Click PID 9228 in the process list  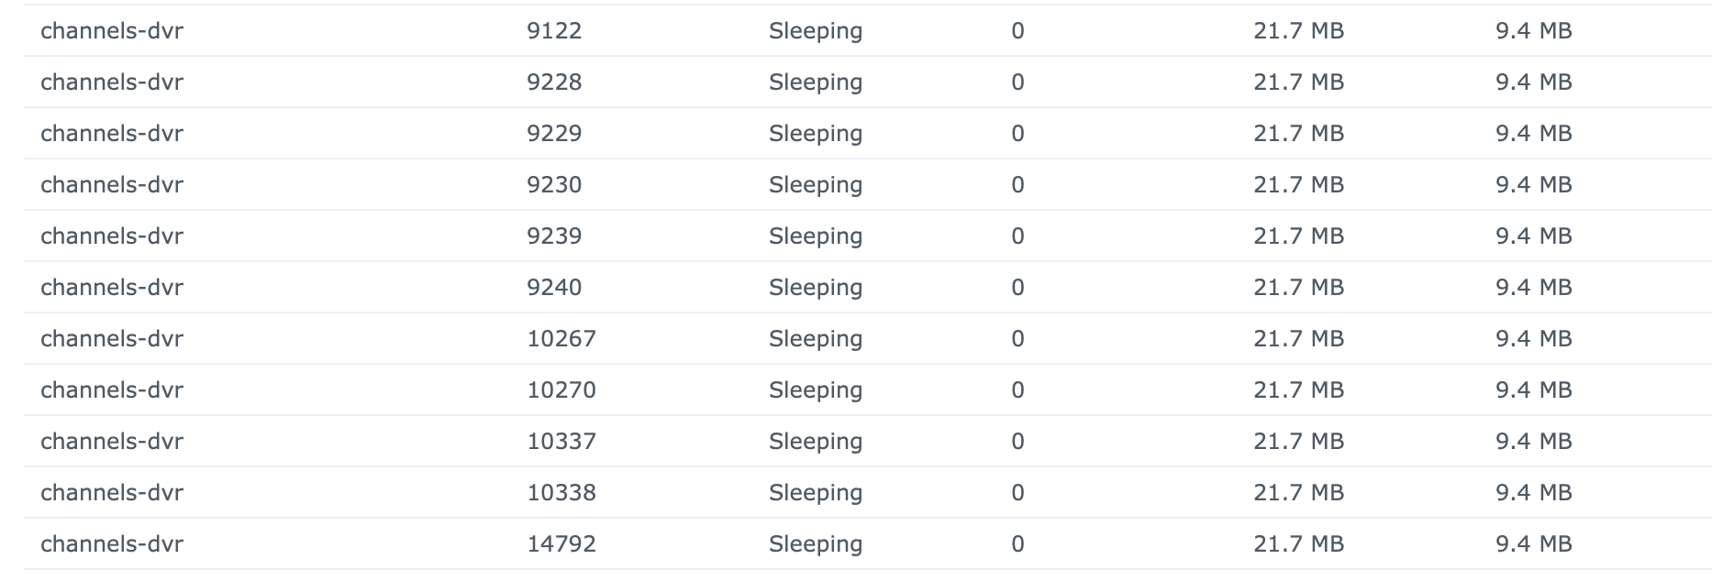coord(554,82)
